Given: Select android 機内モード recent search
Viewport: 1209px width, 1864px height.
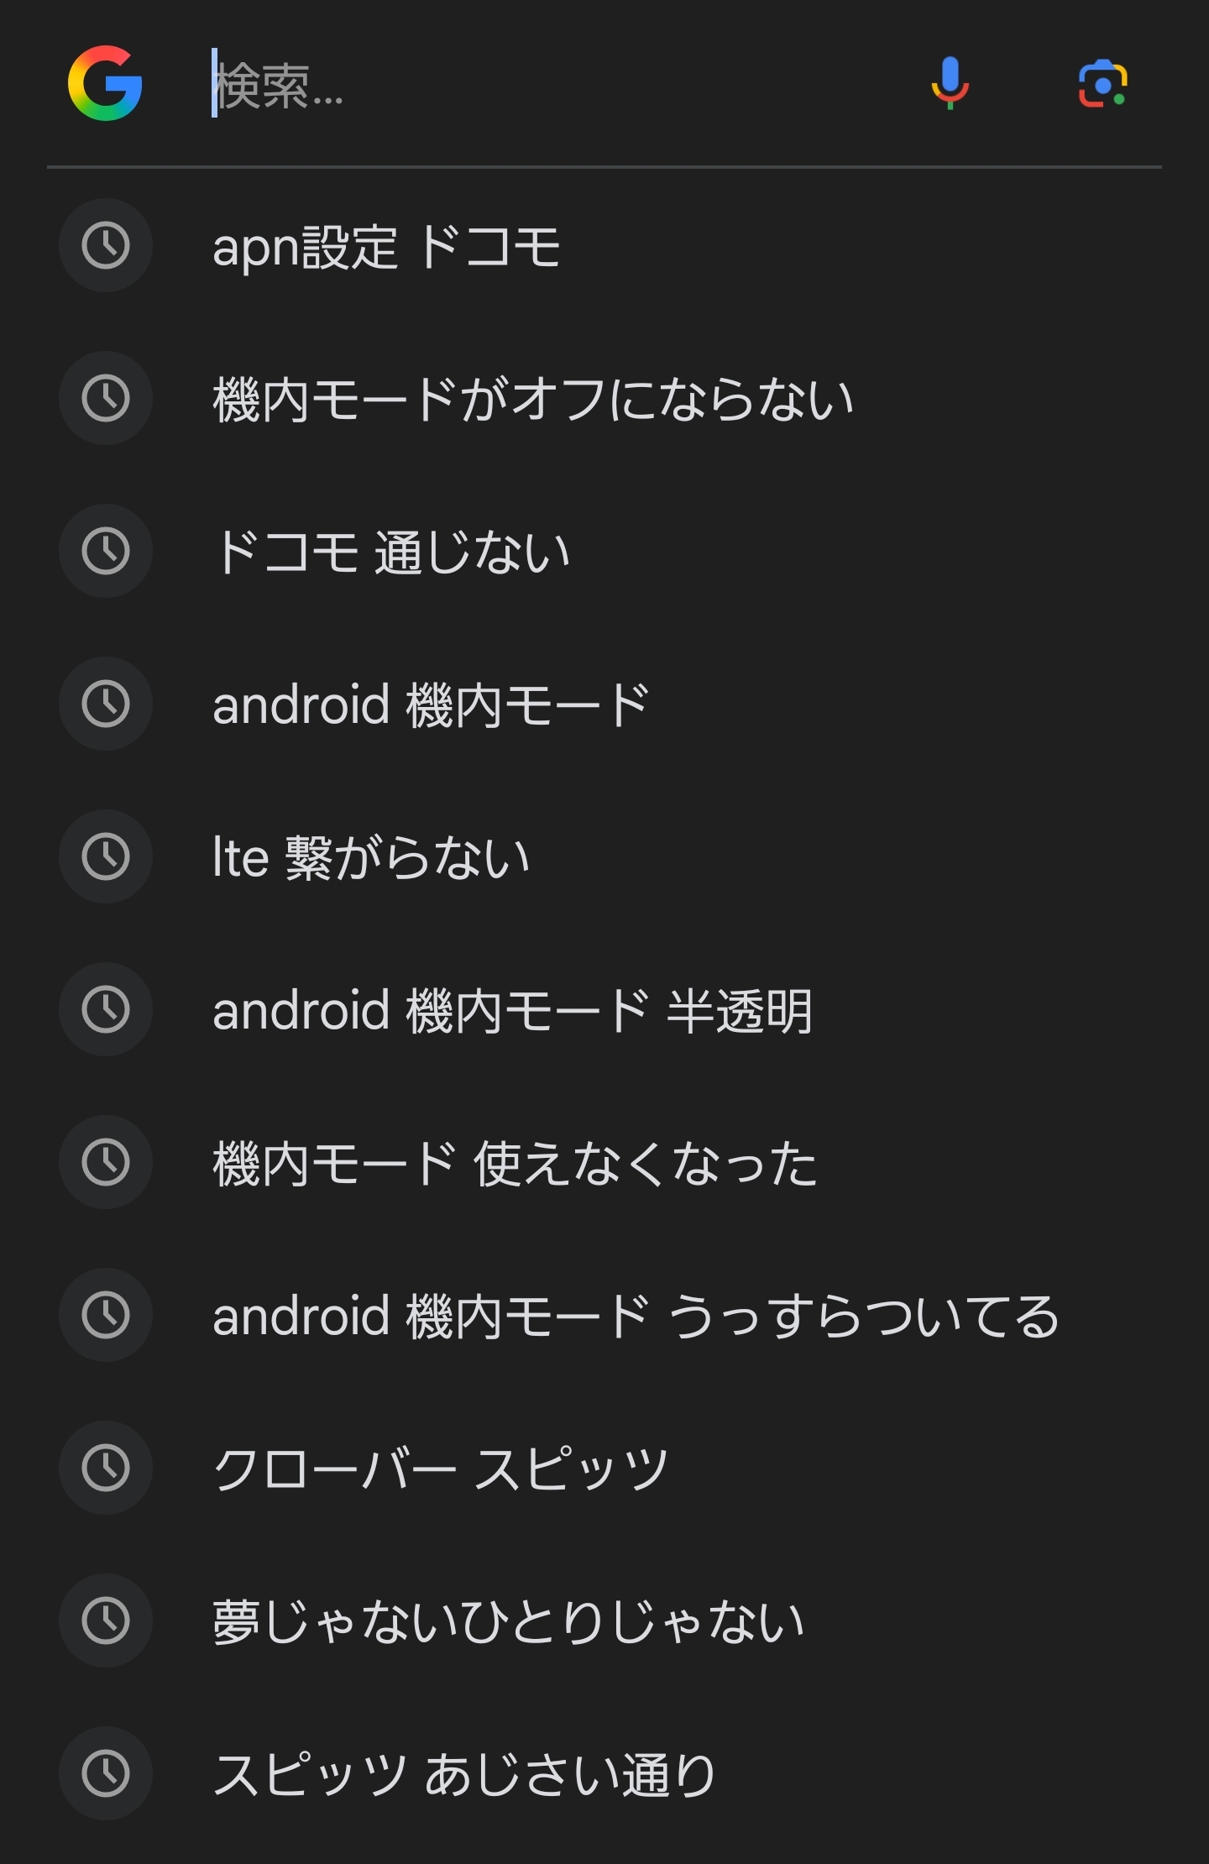Looking at the screenshot, I should pos(431,705).
